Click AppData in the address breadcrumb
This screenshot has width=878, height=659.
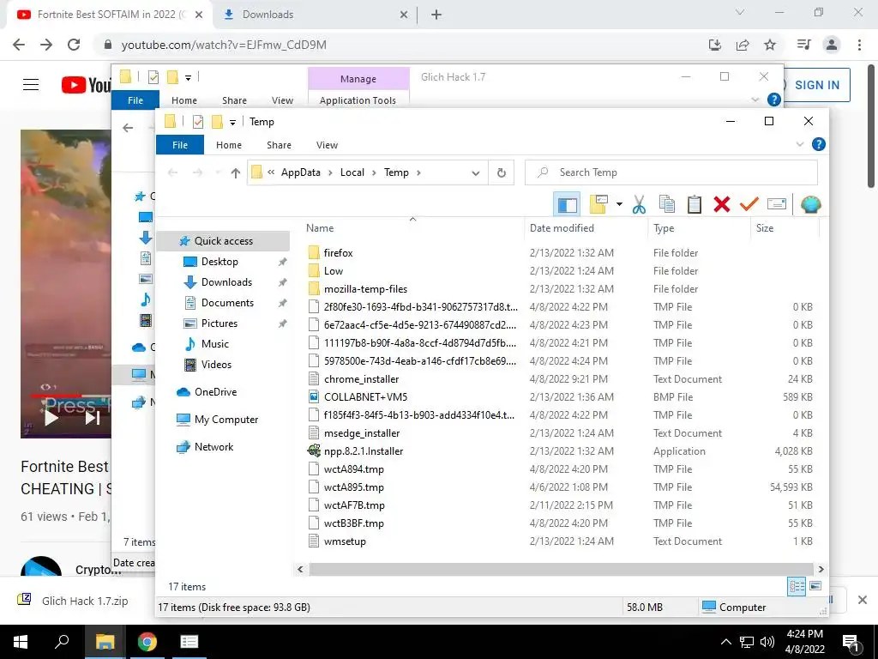[x=300, y=172]
